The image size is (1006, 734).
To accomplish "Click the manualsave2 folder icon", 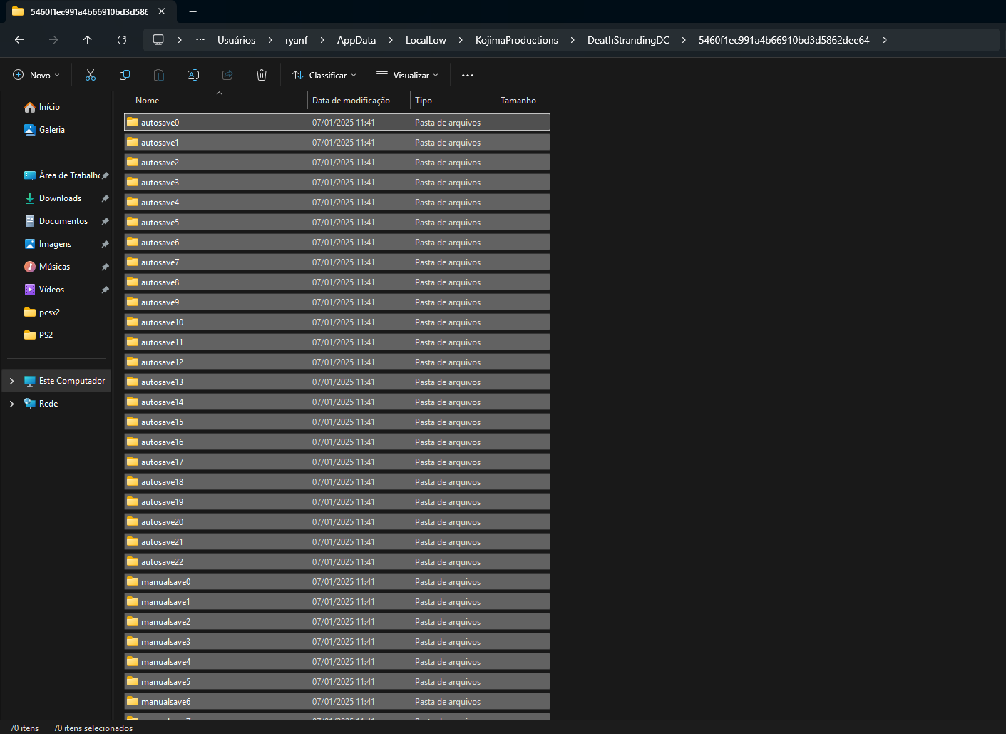I will (133, 621).
